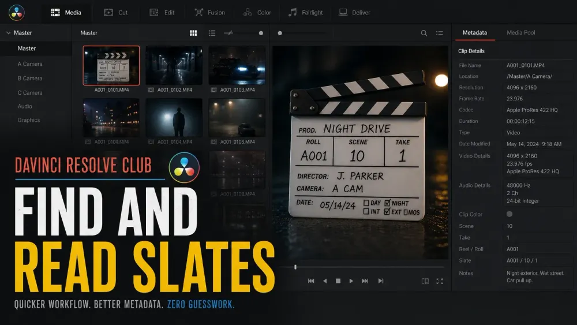The image size is (577, 325).
Task: Select the Metadata tab
Action: (475, 32)
